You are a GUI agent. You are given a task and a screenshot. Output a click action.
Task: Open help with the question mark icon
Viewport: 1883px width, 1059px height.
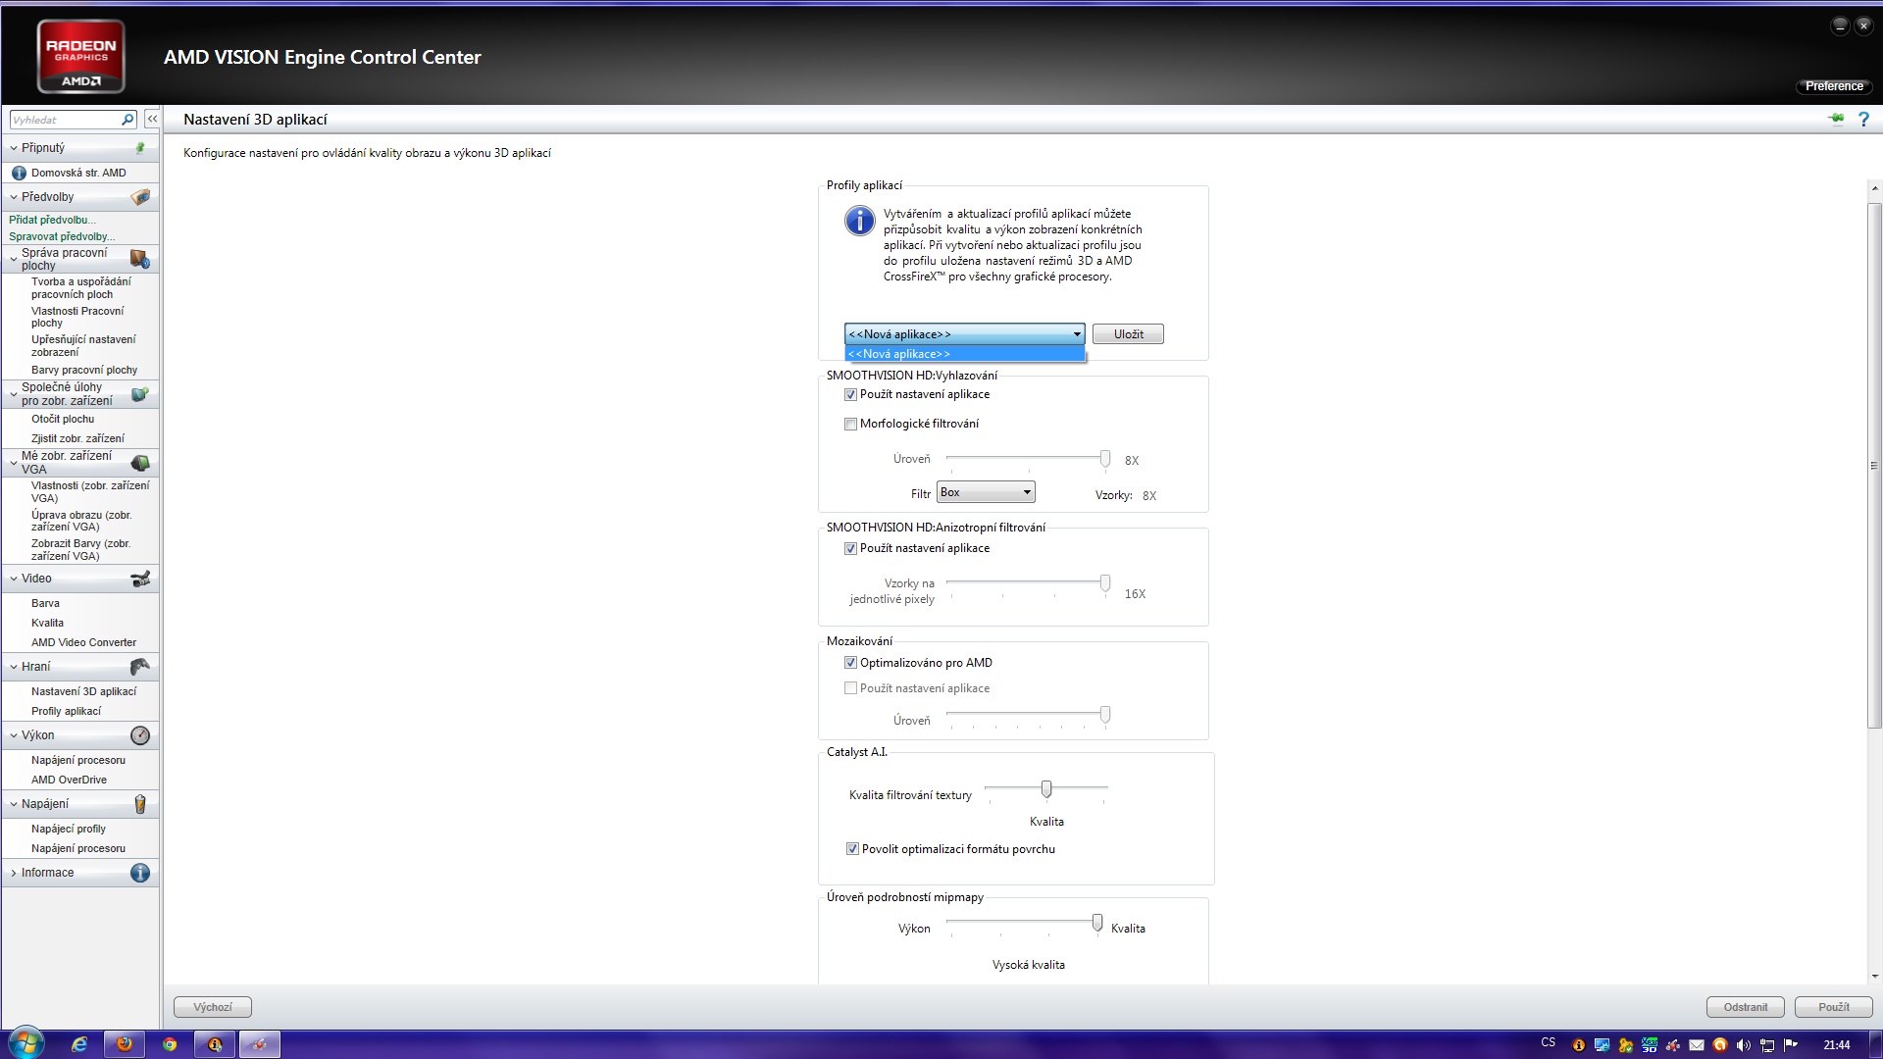(1863, 119)
